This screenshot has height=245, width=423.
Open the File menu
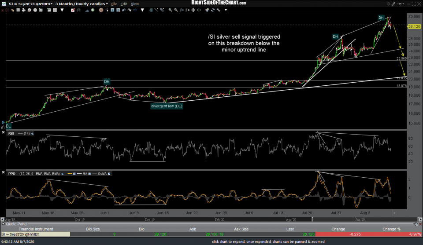tap(115, 4)
